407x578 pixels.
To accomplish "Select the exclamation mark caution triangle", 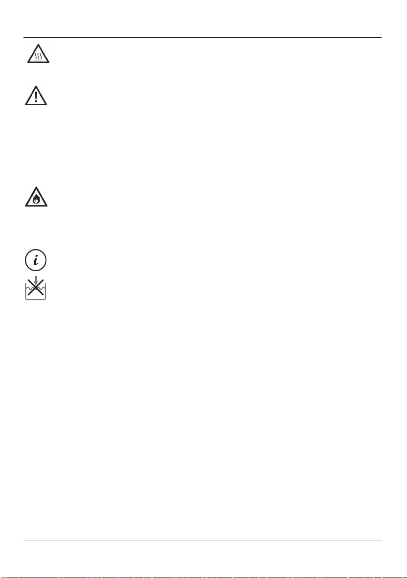I will click(x=36, y=96).
